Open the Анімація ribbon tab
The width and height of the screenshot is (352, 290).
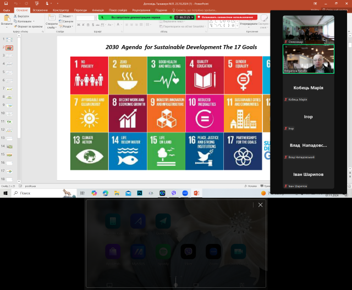[98, 10]
